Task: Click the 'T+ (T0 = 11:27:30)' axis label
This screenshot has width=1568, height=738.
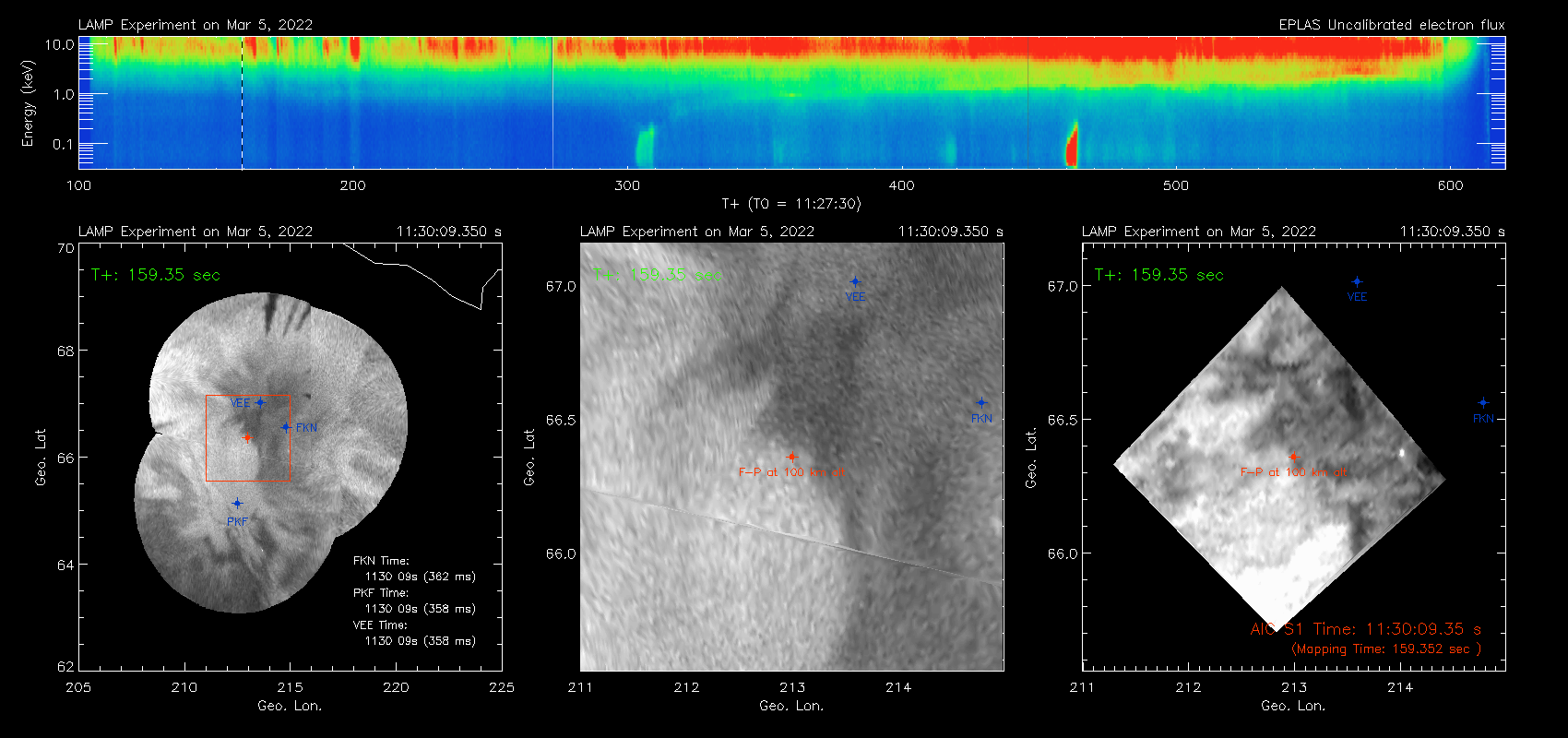Action: (x=790, y=204)
